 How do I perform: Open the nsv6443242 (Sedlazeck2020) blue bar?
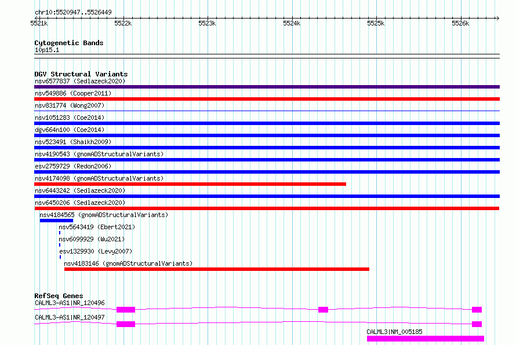(x=267, y=196)
